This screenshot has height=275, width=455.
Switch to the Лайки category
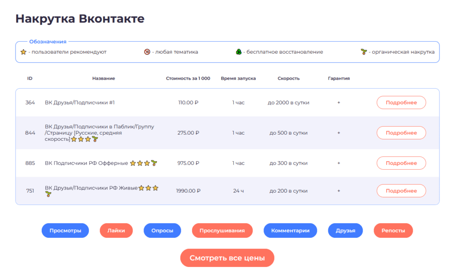116,231
